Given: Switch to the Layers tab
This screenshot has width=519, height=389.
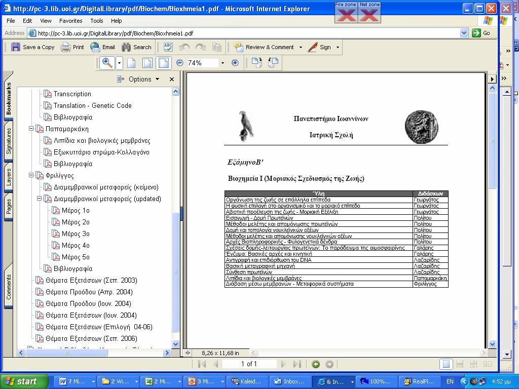Looking at the screenshot, I should (x=9, y=177).
